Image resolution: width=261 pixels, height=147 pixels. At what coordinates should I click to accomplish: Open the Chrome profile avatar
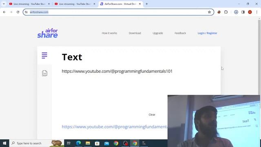pyautogui.click(x=250, y=12)
